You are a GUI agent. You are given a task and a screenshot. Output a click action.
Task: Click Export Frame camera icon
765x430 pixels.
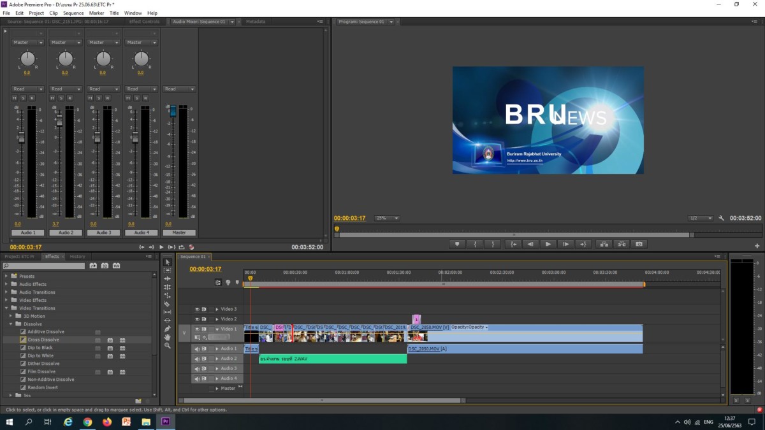(x=639, y=244)
